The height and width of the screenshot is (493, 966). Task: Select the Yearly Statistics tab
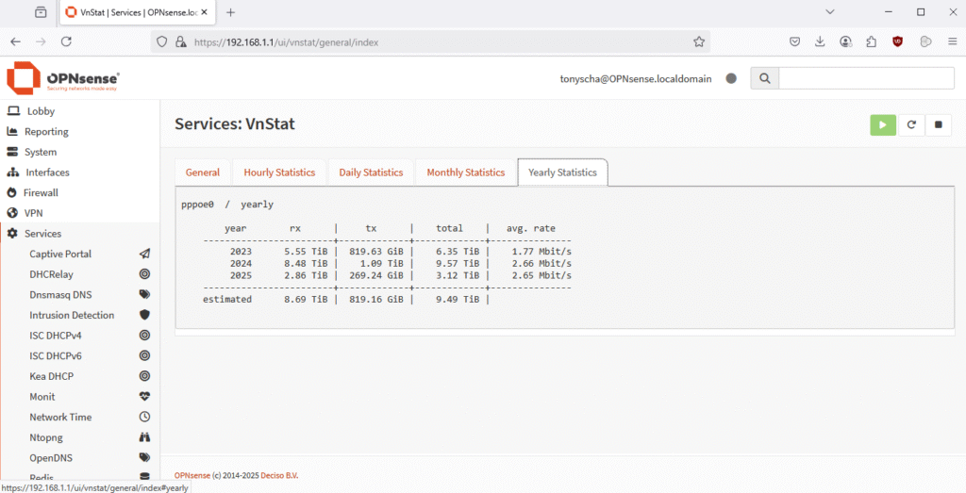[x=562, y=173]
